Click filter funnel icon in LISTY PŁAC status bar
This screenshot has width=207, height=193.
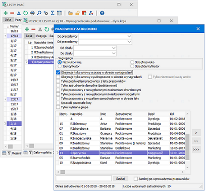9,153
